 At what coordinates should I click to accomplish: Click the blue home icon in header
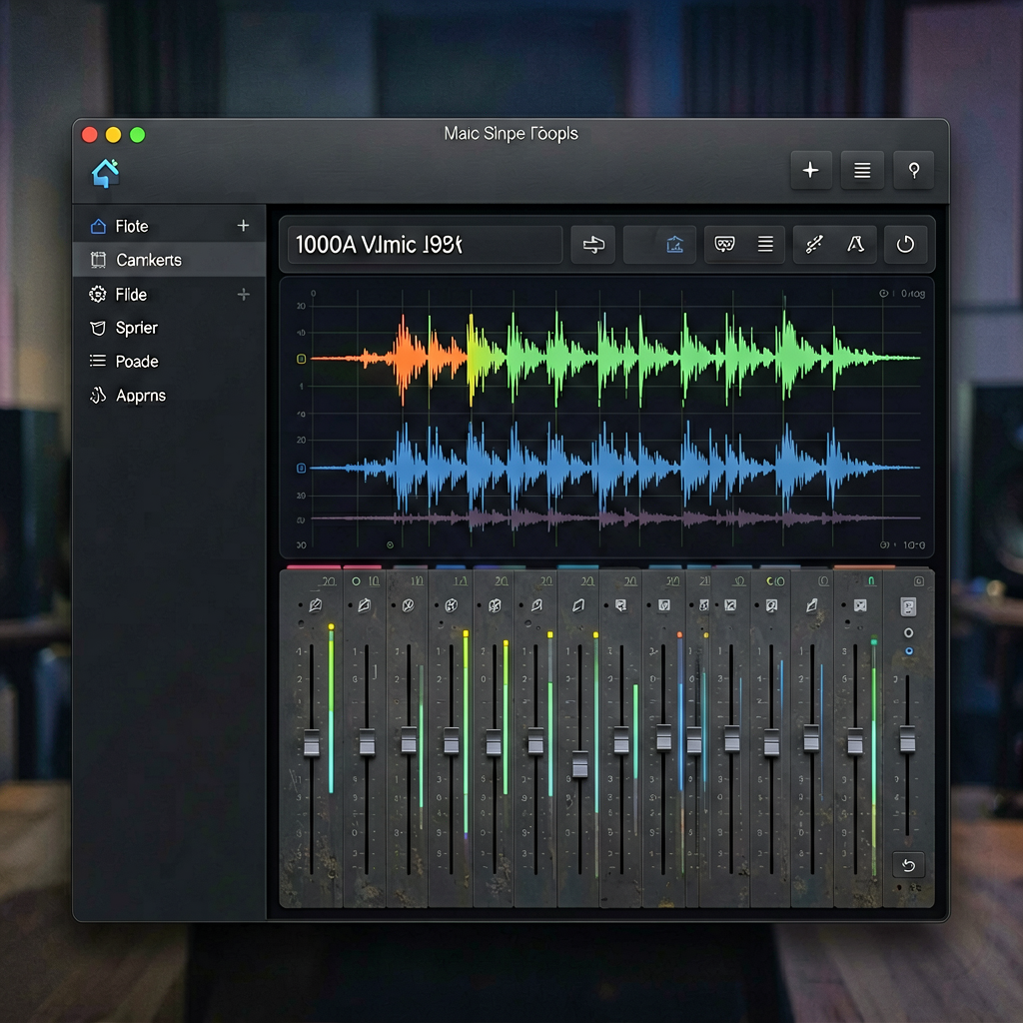click(105, 173)
